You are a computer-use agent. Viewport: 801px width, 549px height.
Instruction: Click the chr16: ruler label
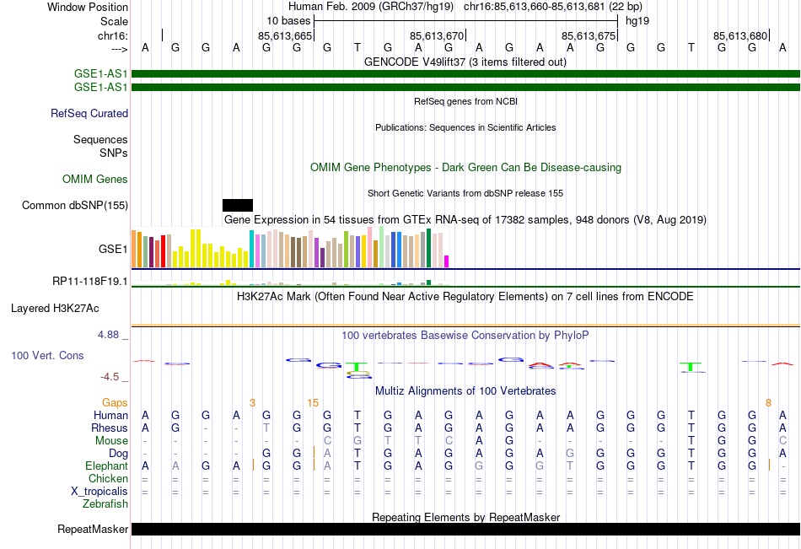pyautogui.click(x=113, y=35)
